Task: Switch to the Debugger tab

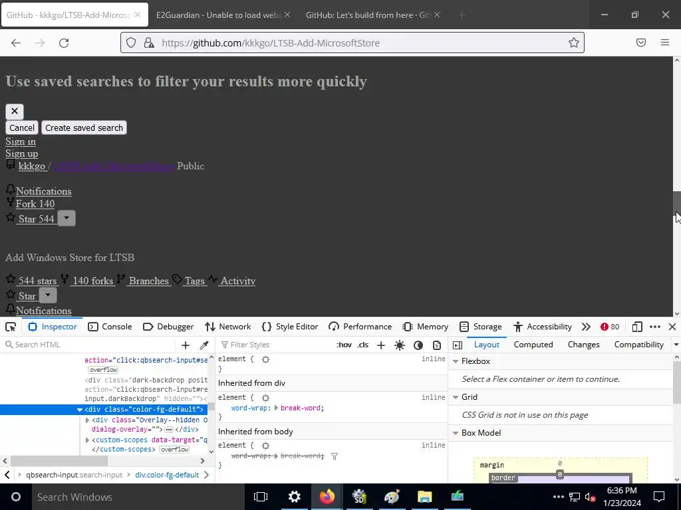Action: click(168, 327)
